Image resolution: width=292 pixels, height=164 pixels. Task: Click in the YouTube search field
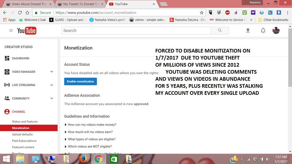[x=136, y=31]
